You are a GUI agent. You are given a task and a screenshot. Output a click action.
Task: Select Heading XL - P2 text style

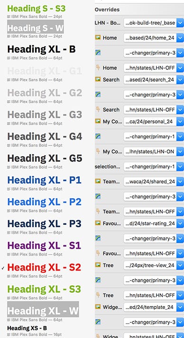tap(44, 202)
